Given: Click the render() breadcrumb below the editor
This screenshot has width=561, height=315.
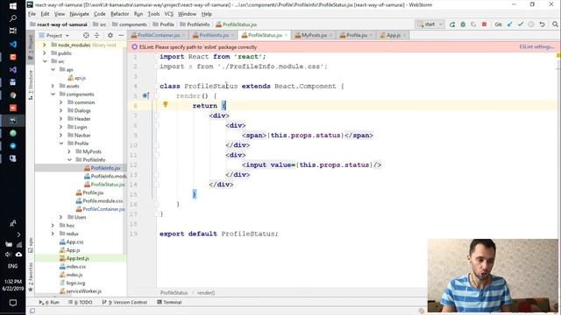Looking at the screenshot, I should point(206,292).
